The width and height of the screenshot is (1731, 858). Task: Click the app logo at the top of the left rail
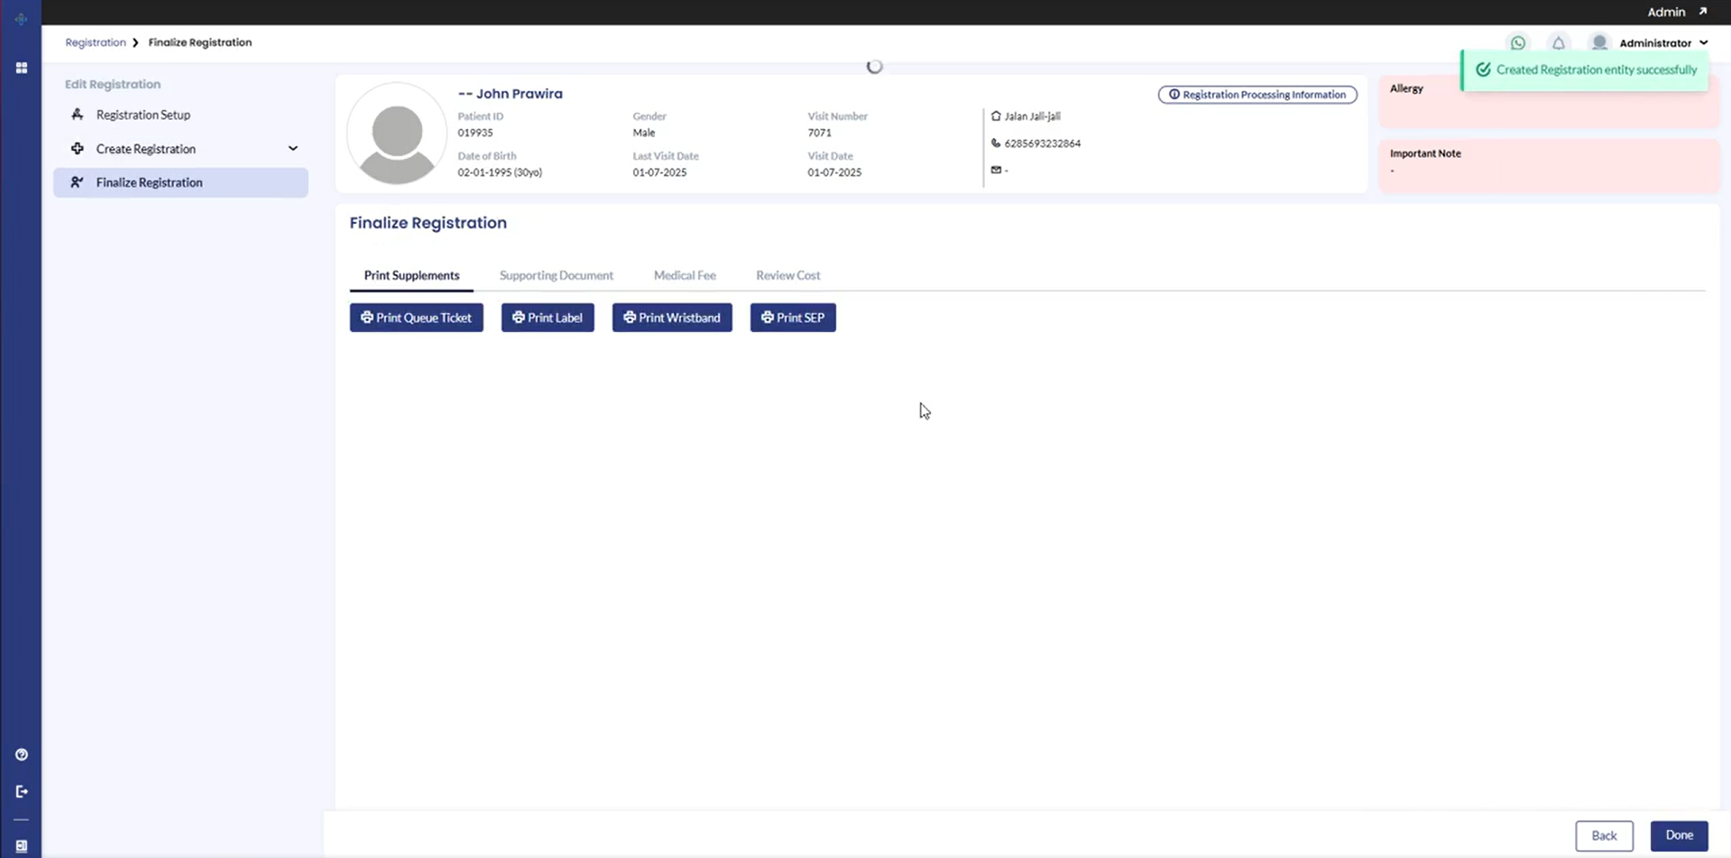(x=21, y=18)
